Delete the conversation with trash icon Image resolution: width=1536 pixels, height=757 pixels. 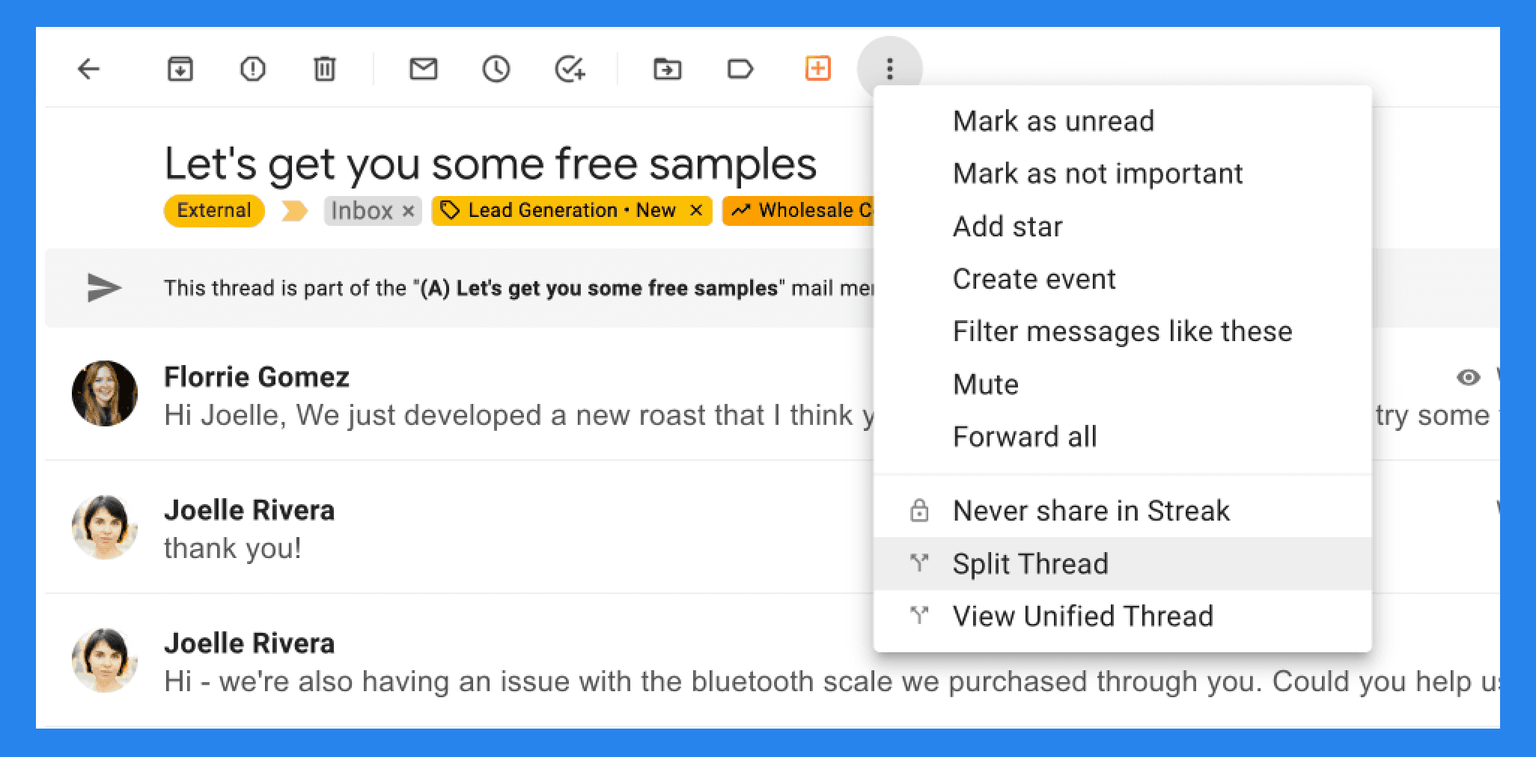324,70
